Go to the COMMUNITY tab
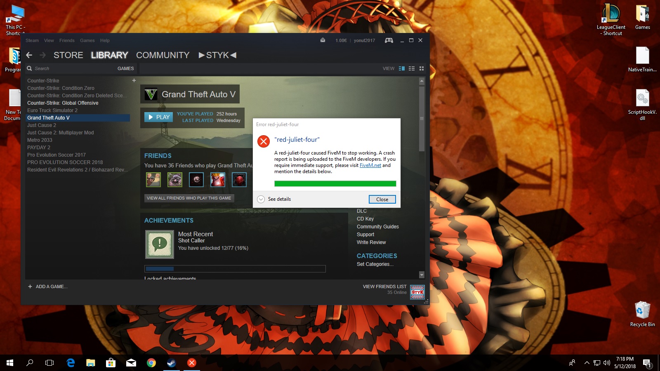 [163, 55]
